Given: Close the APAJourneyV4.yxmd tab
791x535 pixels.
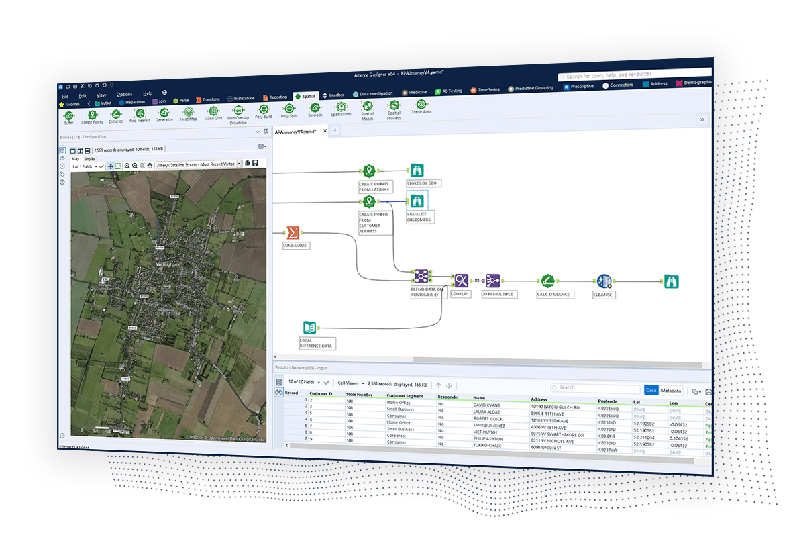Looking at the screenshot, I should click(x=325, y=131).
